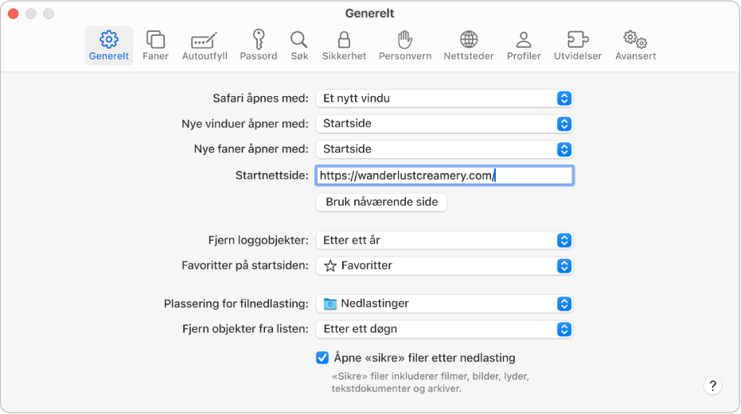The width and height of the screenshot is (741, 414).
Task: Expand the Favoritter på startsiden dropdown
Action: (444, 265)
